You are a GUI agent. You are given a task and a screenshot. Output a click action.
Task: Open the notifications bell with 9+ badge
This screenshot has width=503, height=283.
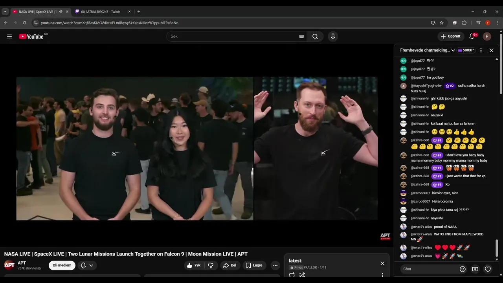472,37
